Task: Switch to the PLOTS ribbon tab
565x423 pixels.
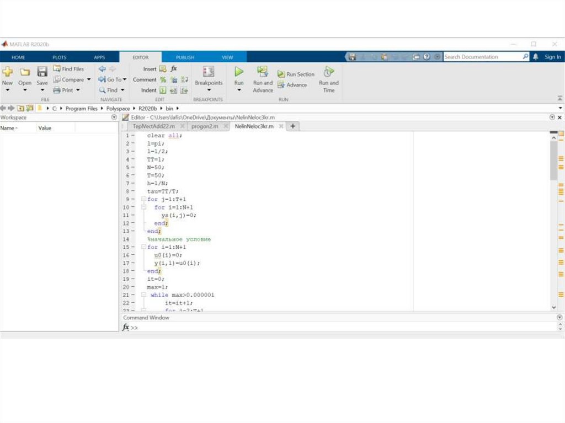Action: coord(59,57)
